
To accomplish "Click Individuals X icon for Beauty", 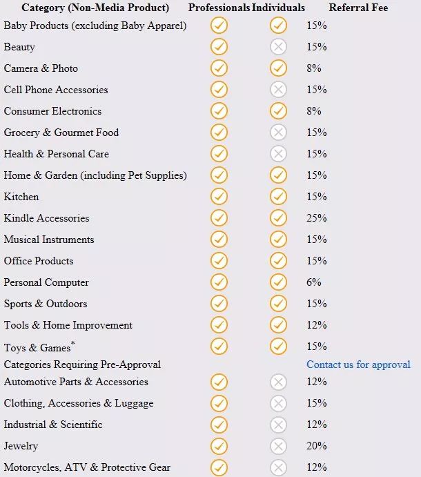I will pyautogui.click(x=278, y=47).
